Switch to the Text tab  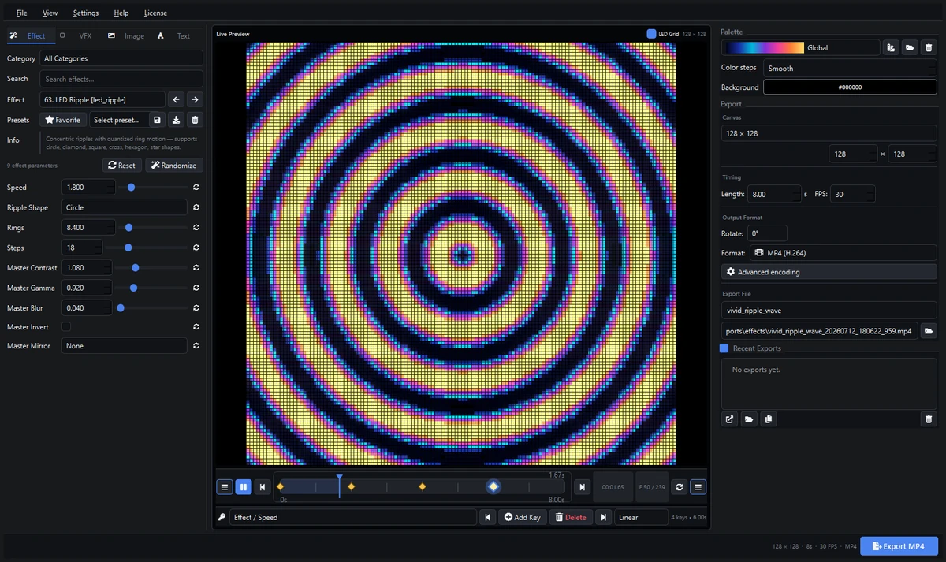pyautogui.click(x=175, y=35)
